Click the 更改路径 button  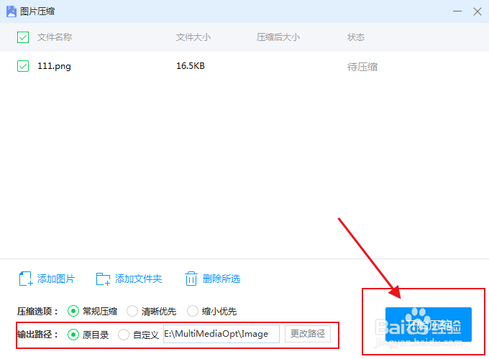(308, 334)
